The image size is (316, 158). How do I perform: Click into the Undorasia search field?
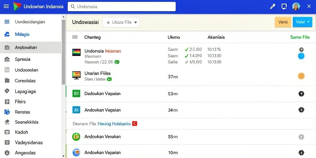click(x=122, y=7)
